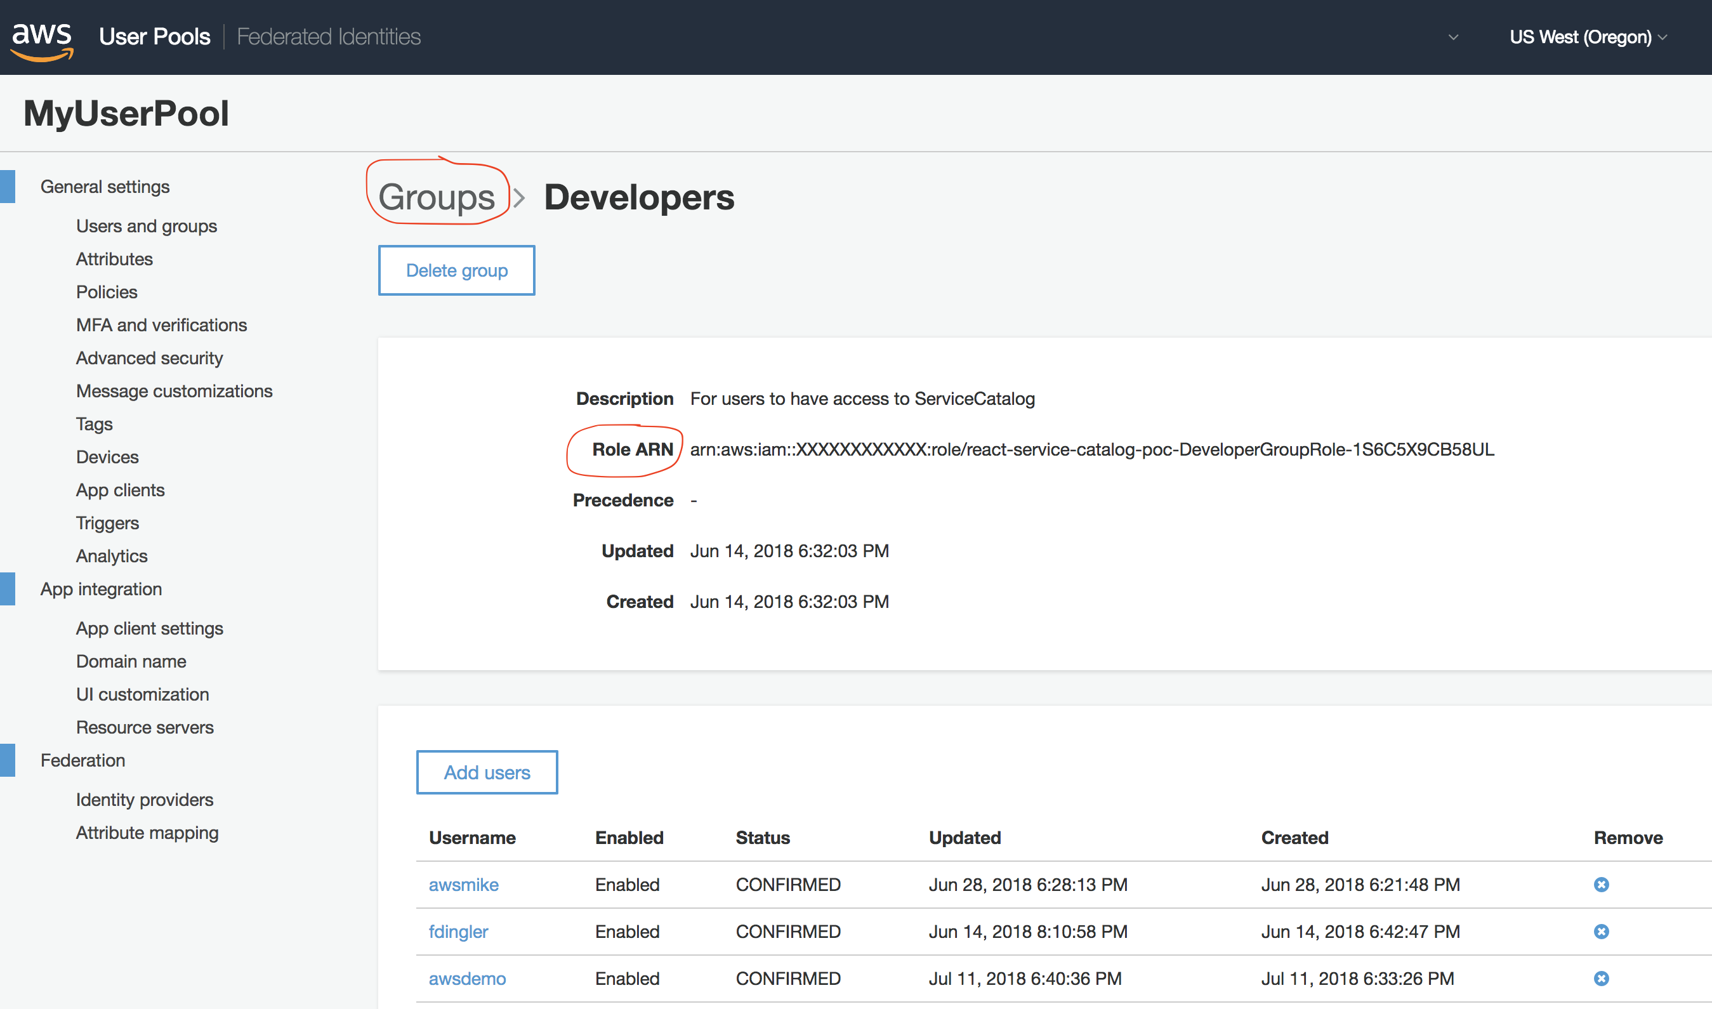1712x1009 pixels.
Task: Open Domain name configuration
Action: (131, 661)
